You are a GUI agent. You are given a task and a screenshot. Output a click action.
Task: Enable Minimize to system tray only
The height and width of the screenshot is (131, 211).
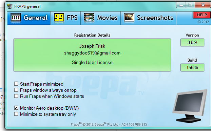(x=16, y=114)
